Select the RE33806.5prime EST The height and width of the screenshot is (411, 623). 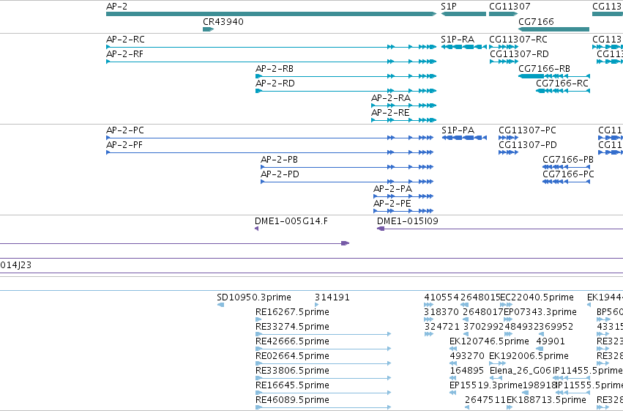(x=324, y=378)
